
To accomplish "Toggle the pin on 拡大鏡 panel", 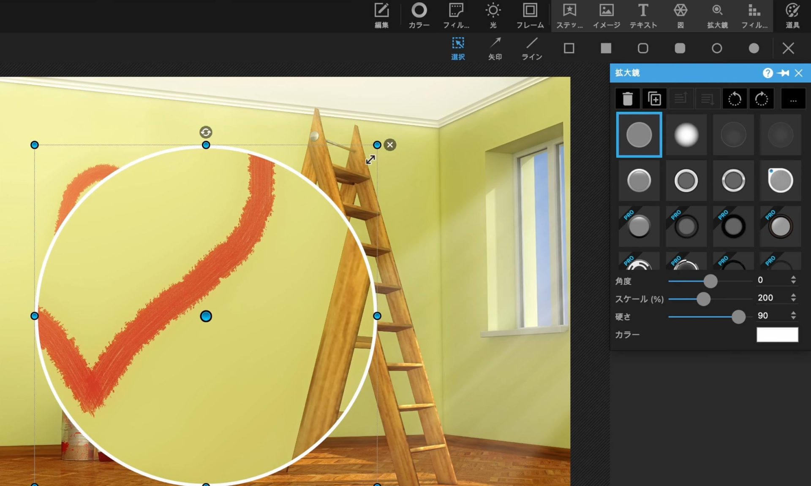I will pos(783,73).
